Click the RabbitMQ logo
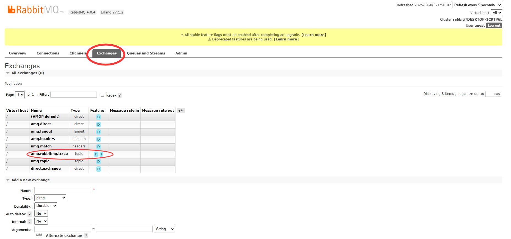Image resolution: width=511 pixels, height=239 pixels. 36,10
